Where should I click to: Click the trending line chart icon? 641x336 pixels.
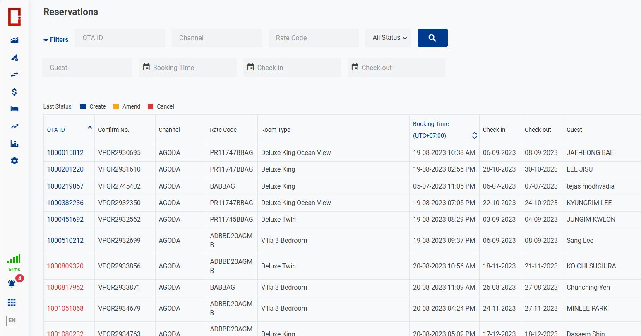point(14,126)
